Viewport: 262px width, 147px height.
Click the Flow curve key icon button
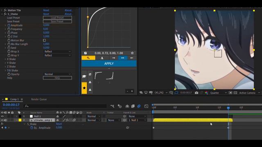pyautogui.click(x=88, y=58)
